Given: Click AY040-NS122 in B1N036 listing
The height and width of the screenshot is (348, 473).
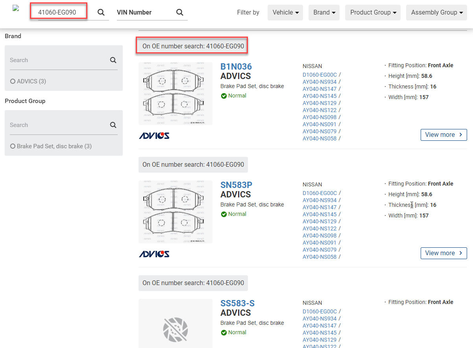Looking at the screenshot, I should [320, 110].
